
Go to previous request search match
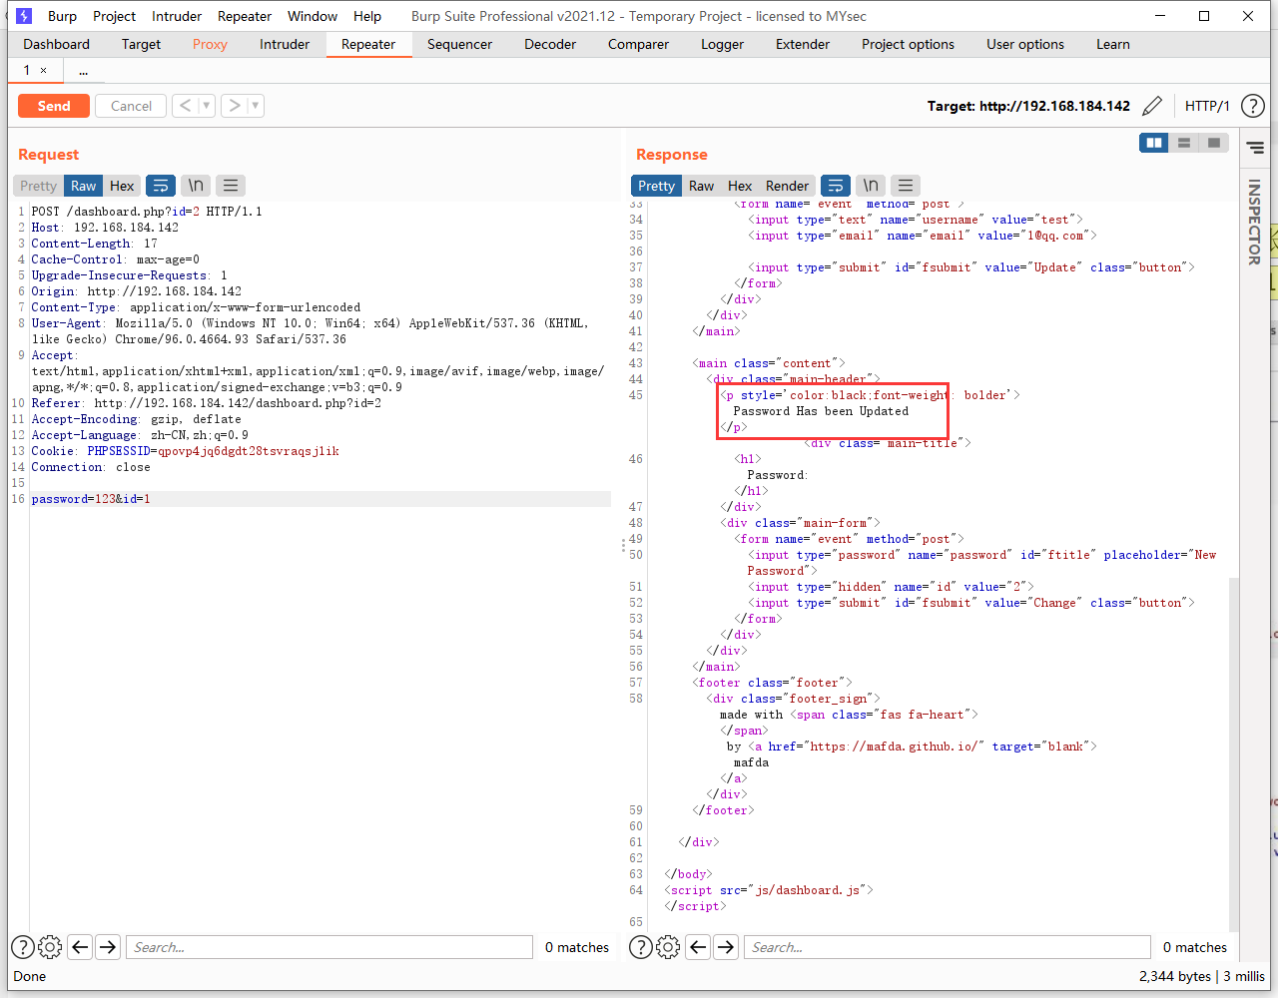81,947
